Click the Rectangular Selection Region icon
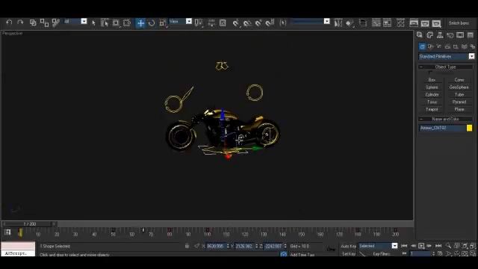Image resolution: width=478 pixels, height=269 pixels. pyautogui.click(x=116, y=23)
